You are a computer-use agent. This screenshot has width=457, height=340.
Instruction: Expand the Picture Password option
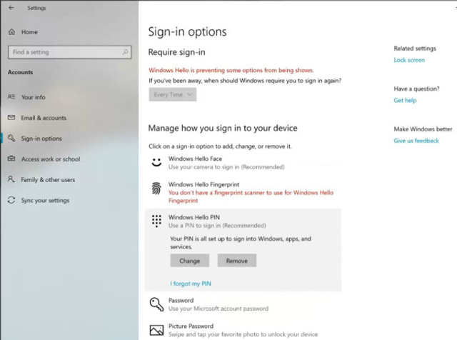[x=243, y=330]
